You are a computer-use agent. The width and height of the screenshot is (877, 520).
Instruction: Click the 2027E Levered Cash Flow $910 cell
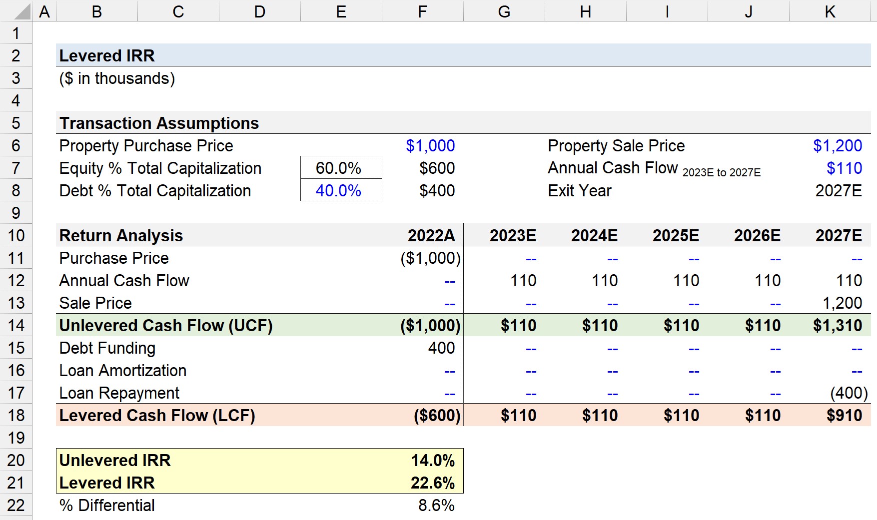830,415
